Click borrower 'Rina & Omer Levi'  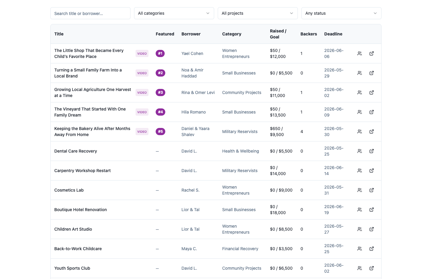point(198,92)
